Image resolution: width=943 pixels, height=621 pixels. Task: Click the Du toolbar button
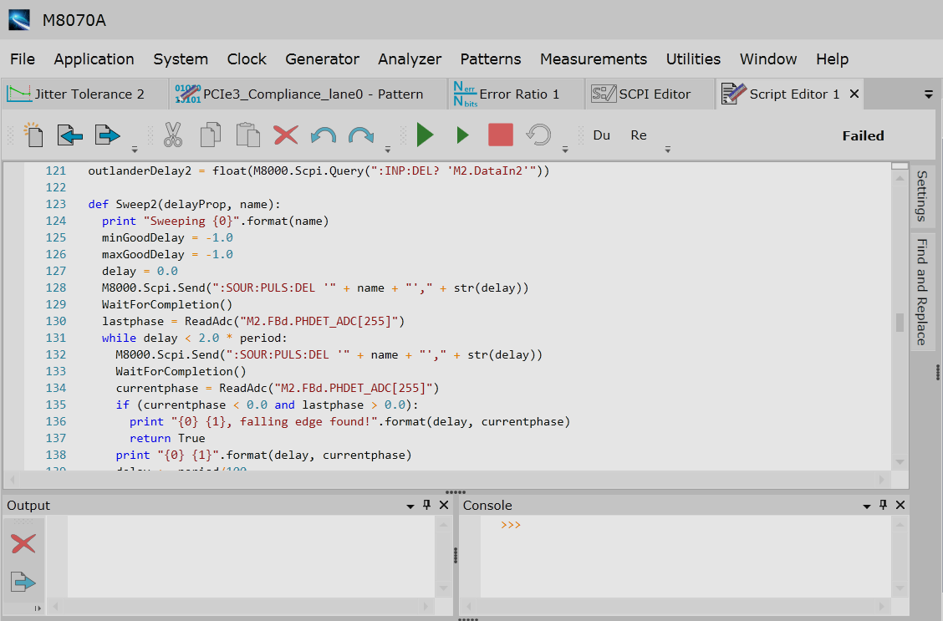[601, 135]
